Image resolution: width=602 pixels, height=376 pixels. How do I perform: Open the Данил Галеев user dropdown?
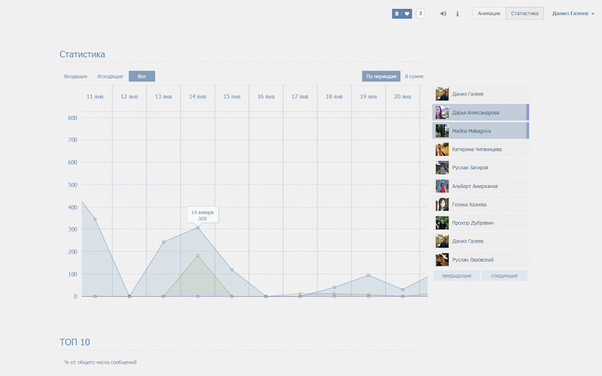573,14
